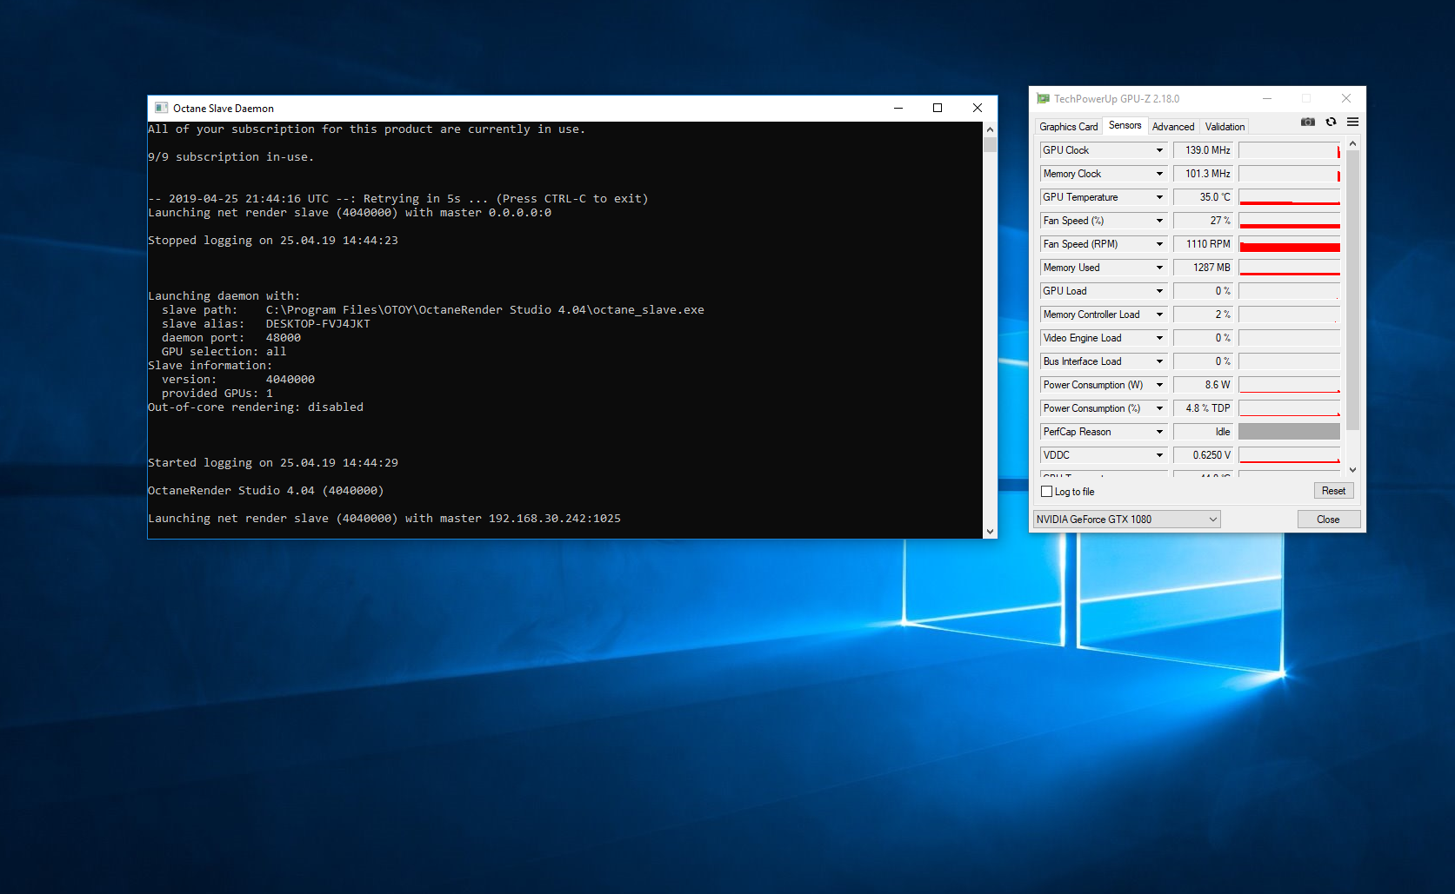
Task: Open the Video Engine Load dropdown
Action: [x=1159, y=338]
